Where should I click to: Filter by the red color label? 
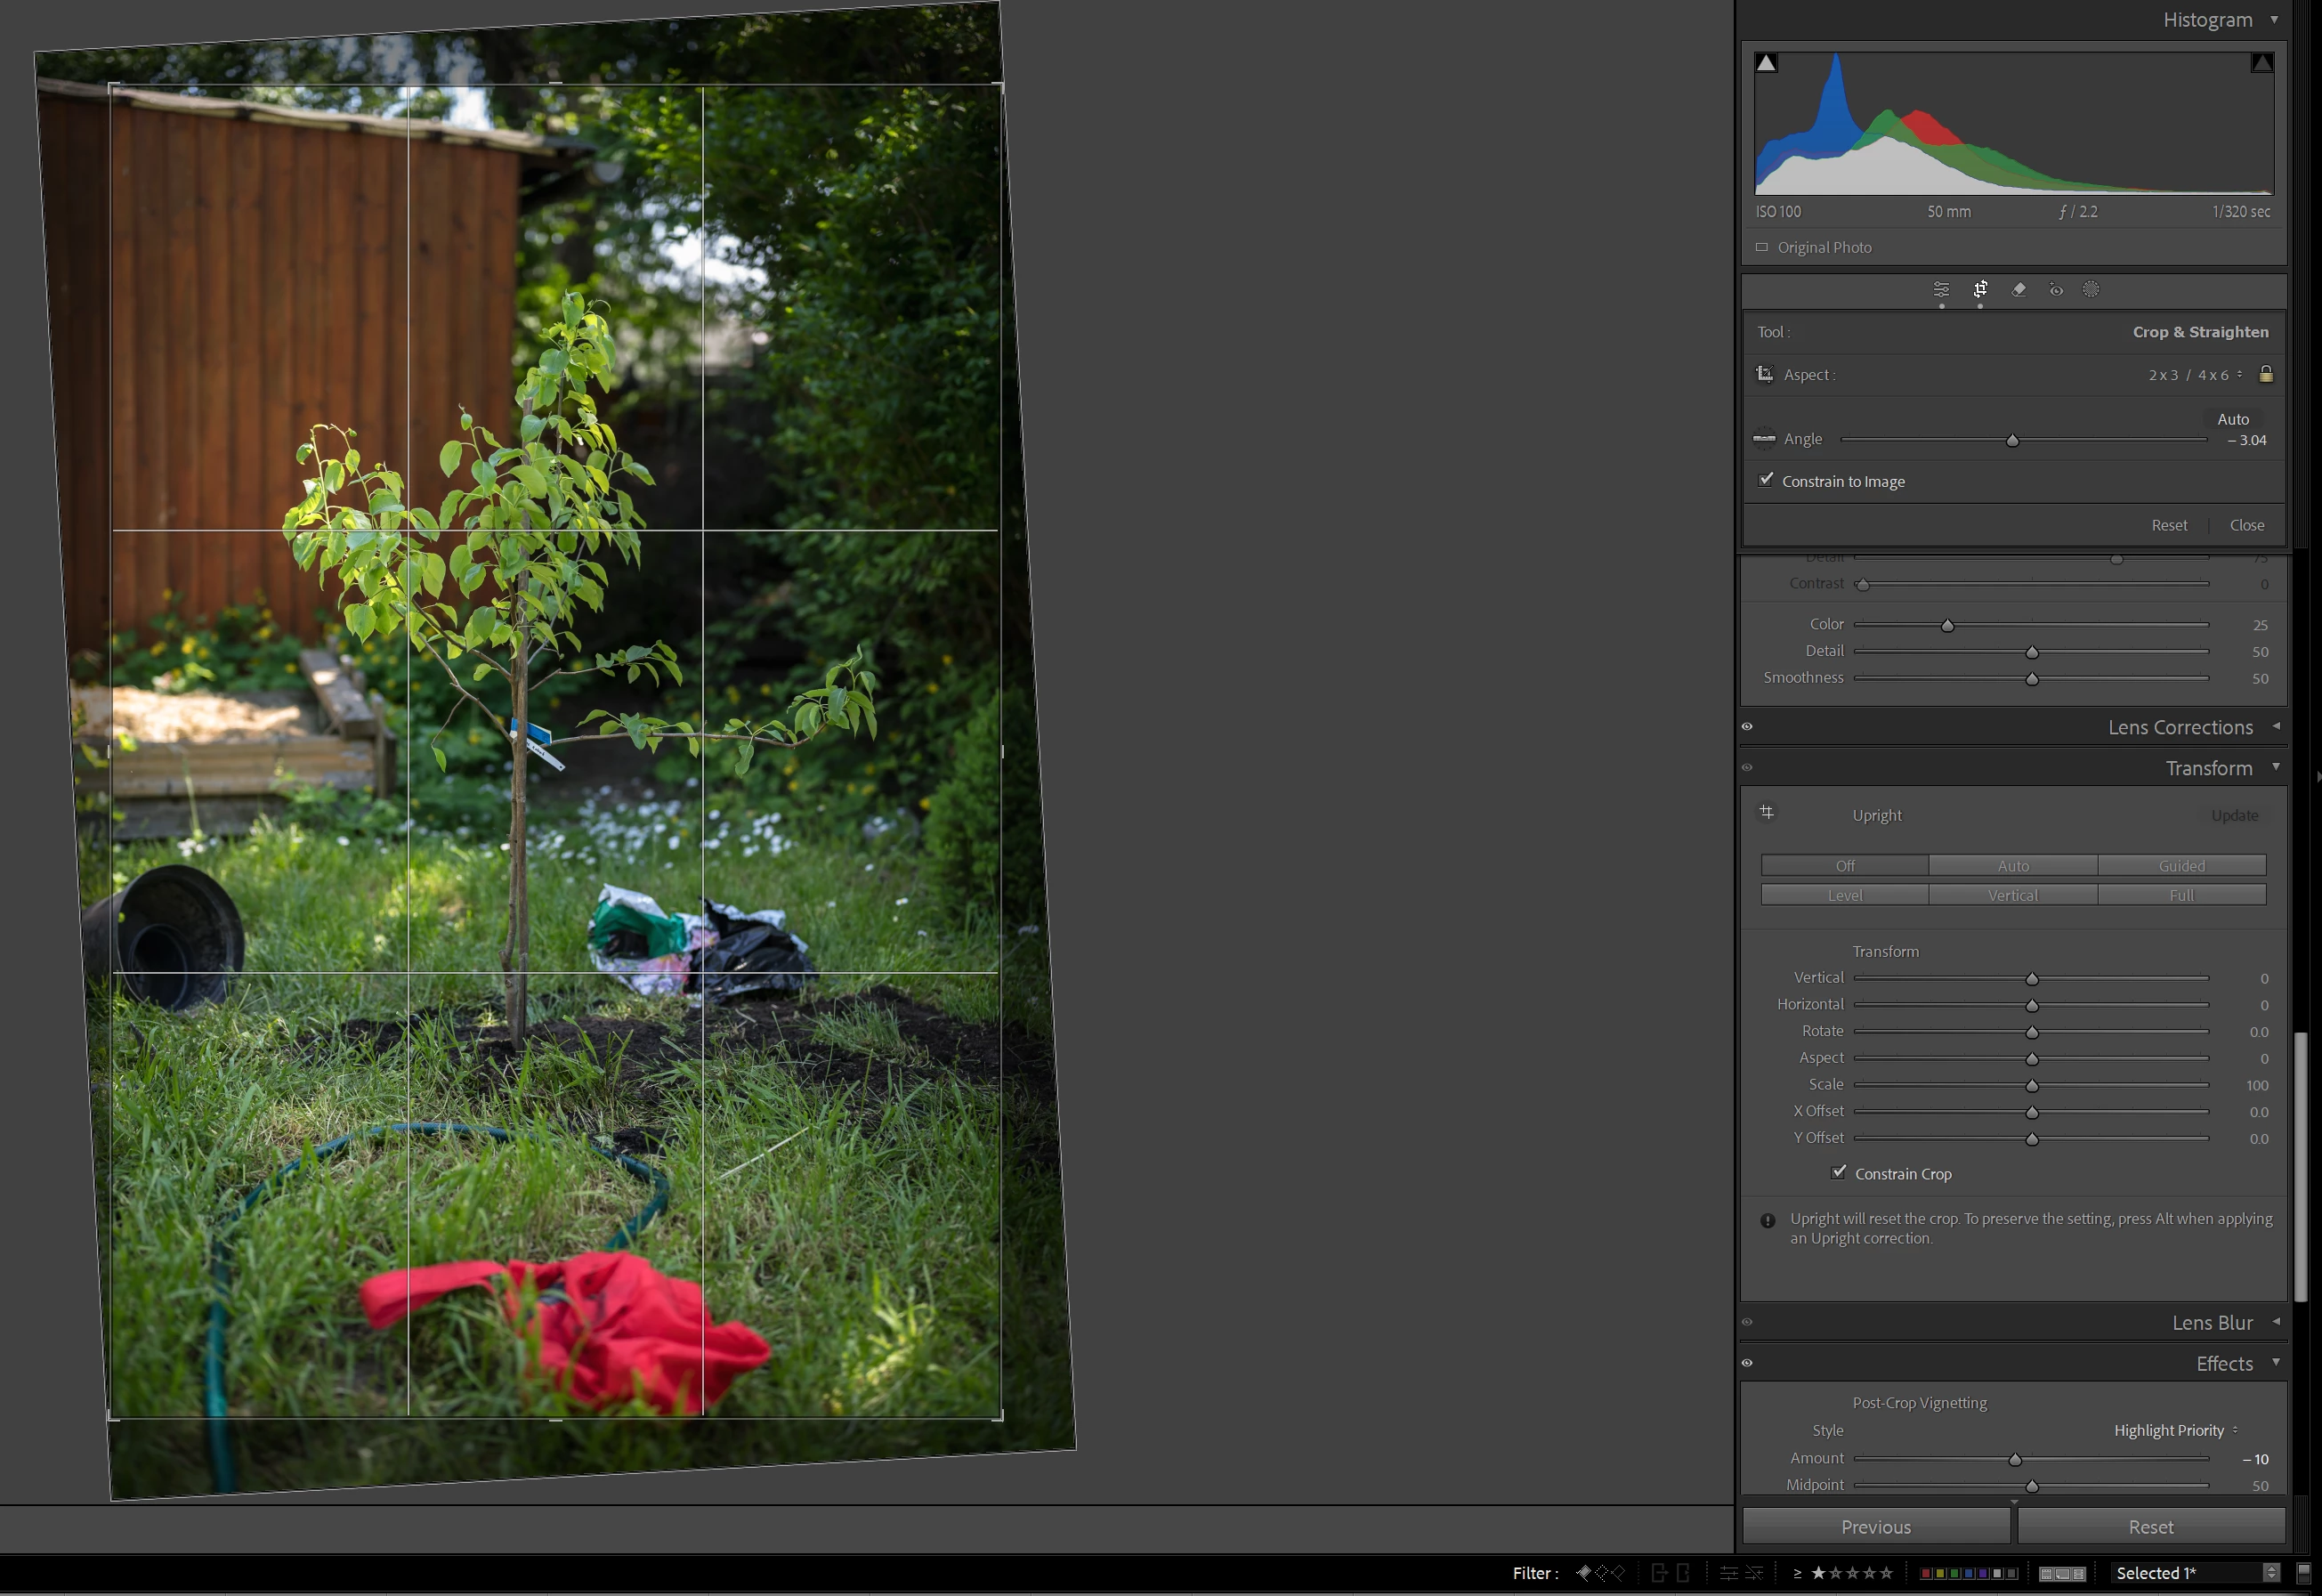coord(1925,1573)
